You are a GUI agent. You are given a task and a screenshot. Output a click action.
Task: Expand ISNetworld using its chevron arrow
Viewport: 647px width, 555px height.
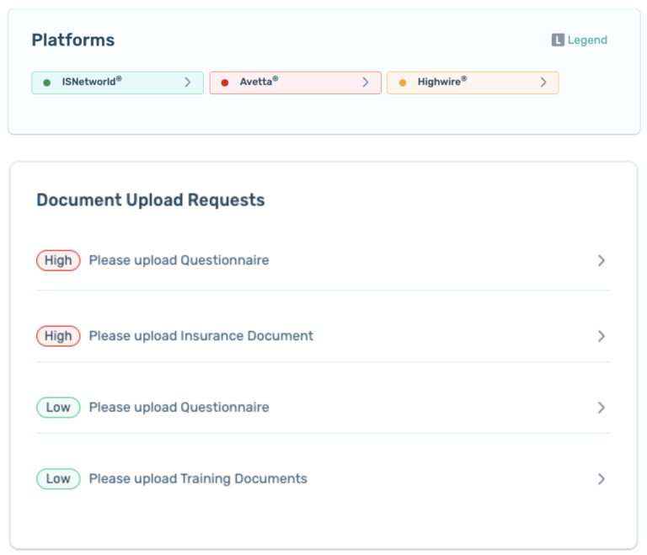188,83
